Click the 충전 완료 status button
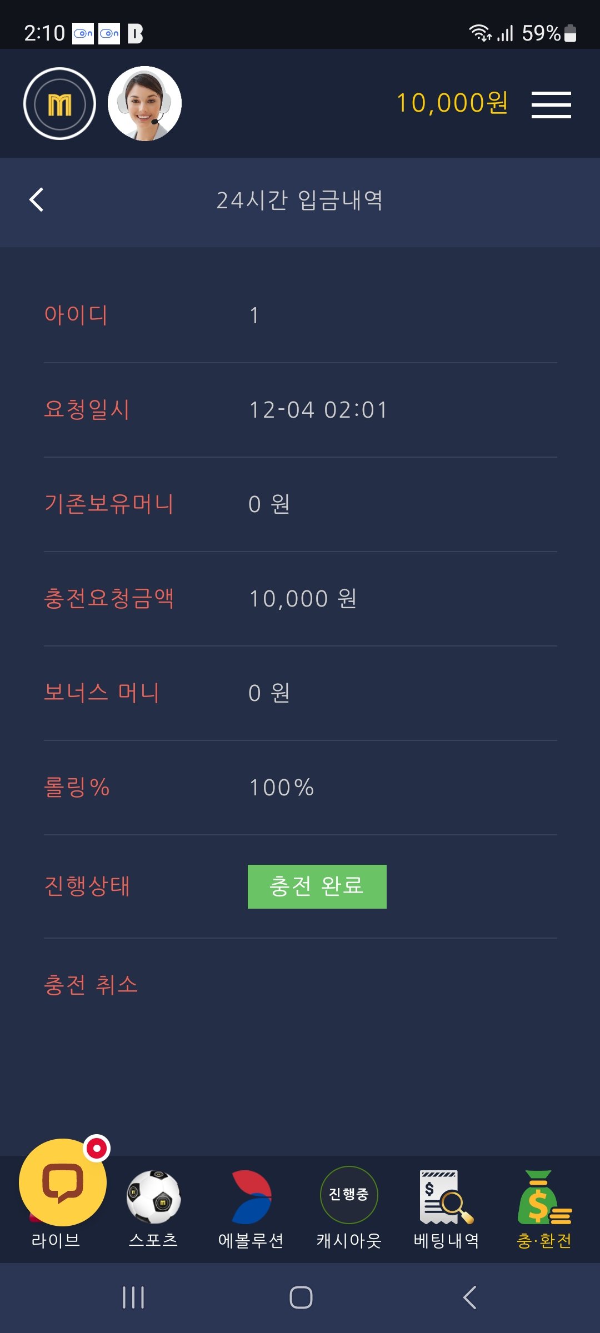 coord(317,886)
